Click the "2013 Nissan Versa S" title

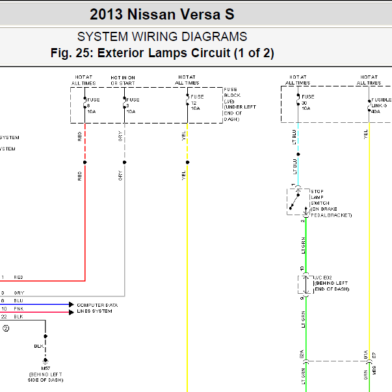(162, 14)
